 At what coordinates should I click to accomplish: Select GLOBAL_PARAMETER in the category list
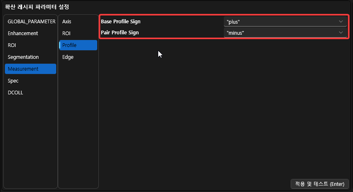31,21
